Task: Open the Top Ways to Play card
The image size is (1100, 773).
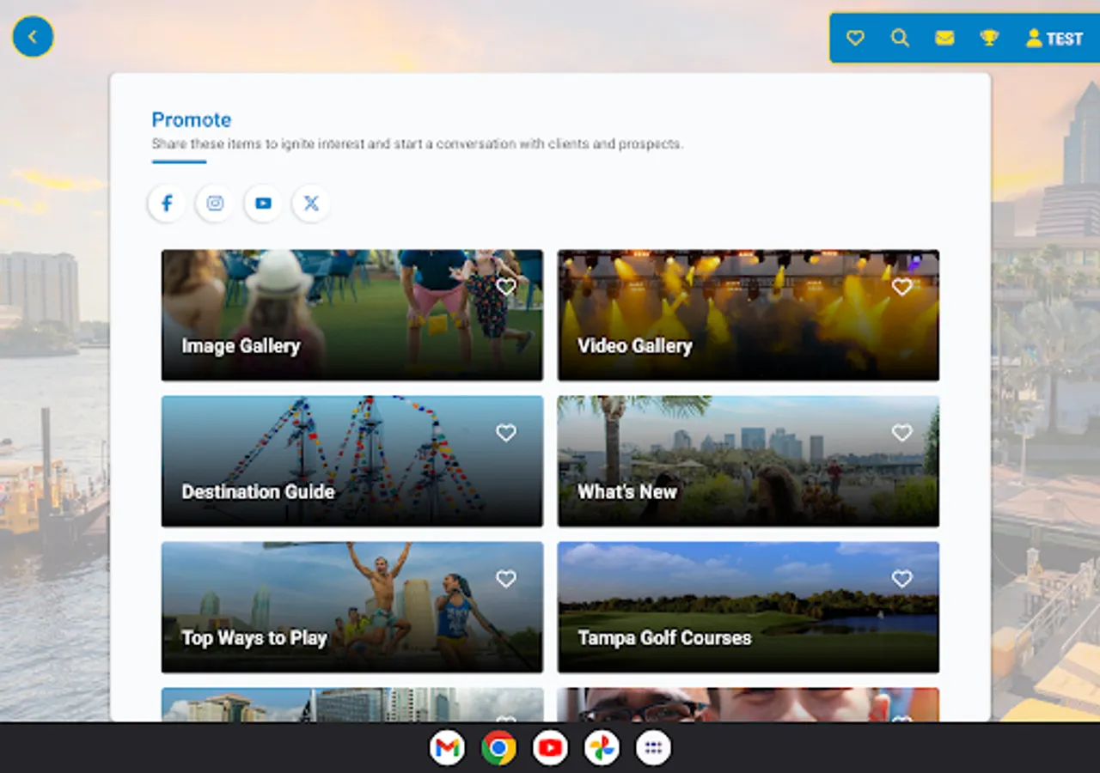Action: (x=352, y=607)
